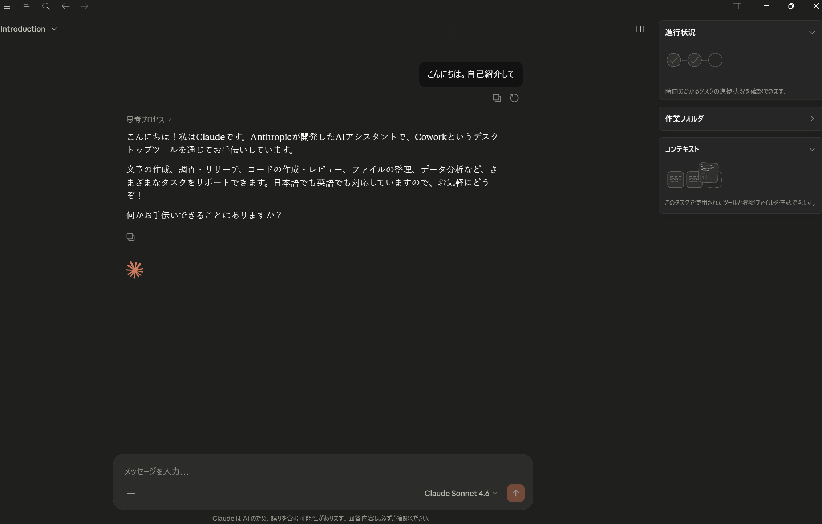
Task: Toggle the right panel layout icon in title bar
Action: point(737,6)
